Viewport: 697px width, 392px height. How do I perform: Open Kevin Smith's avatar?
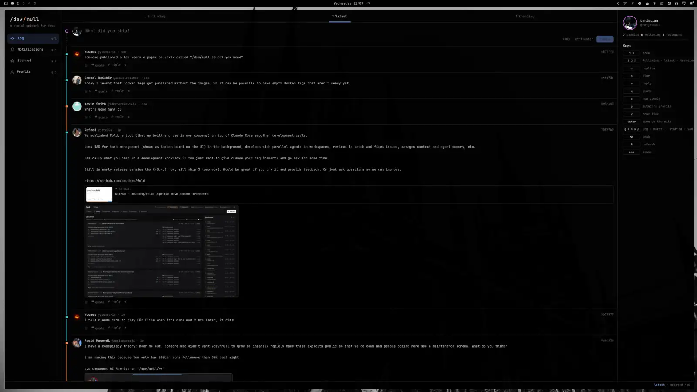(x=77, y=106)
